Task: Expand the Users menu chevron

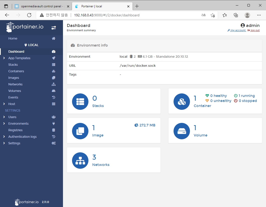Action: pyautogui.click(x=4, y=117)
